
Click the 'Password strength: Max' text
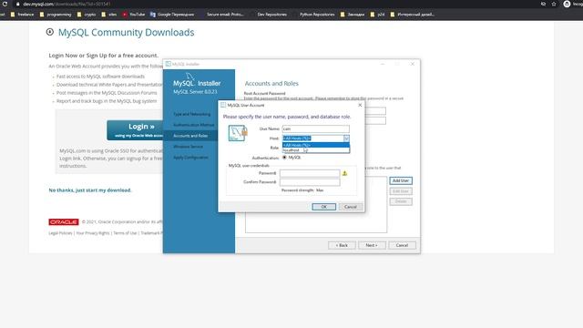pyautogui.click(x=302, y=190)
